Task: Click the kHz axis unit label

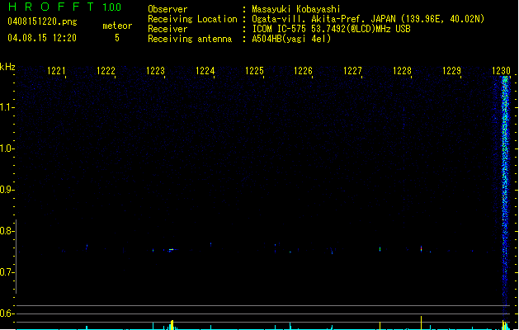Action: pos(7,67)
